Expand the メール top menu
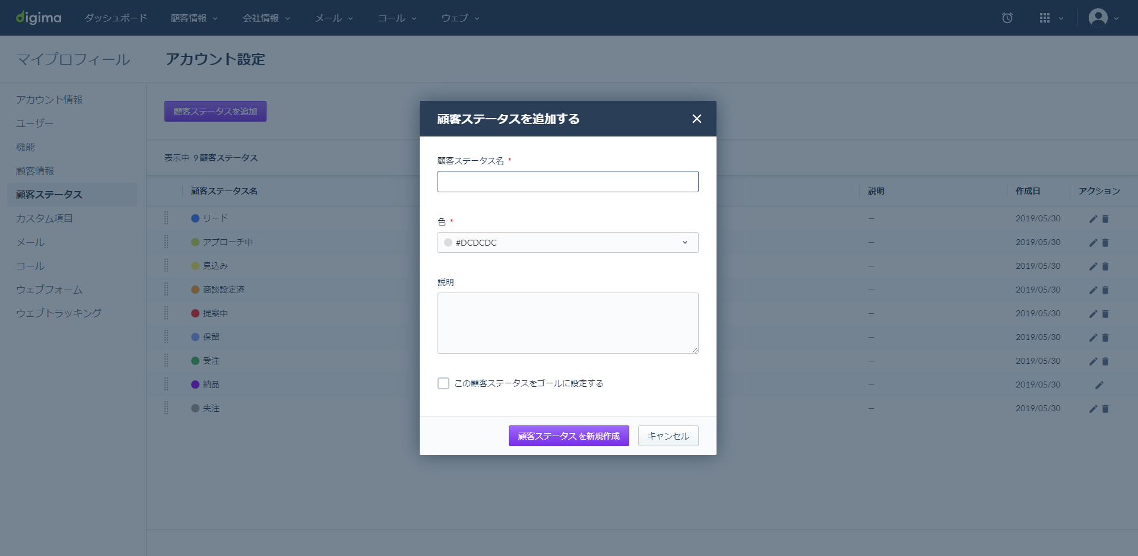This screenshot has width=1138, height=556. click(x=334, y=18)
